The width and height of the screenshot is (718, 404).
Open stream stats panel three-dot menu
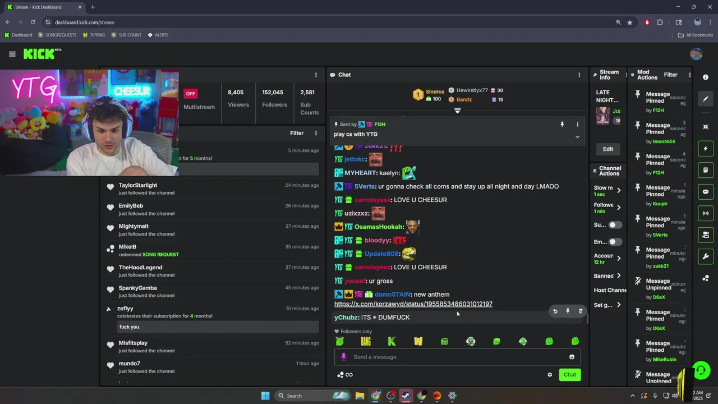click(316, 75)
